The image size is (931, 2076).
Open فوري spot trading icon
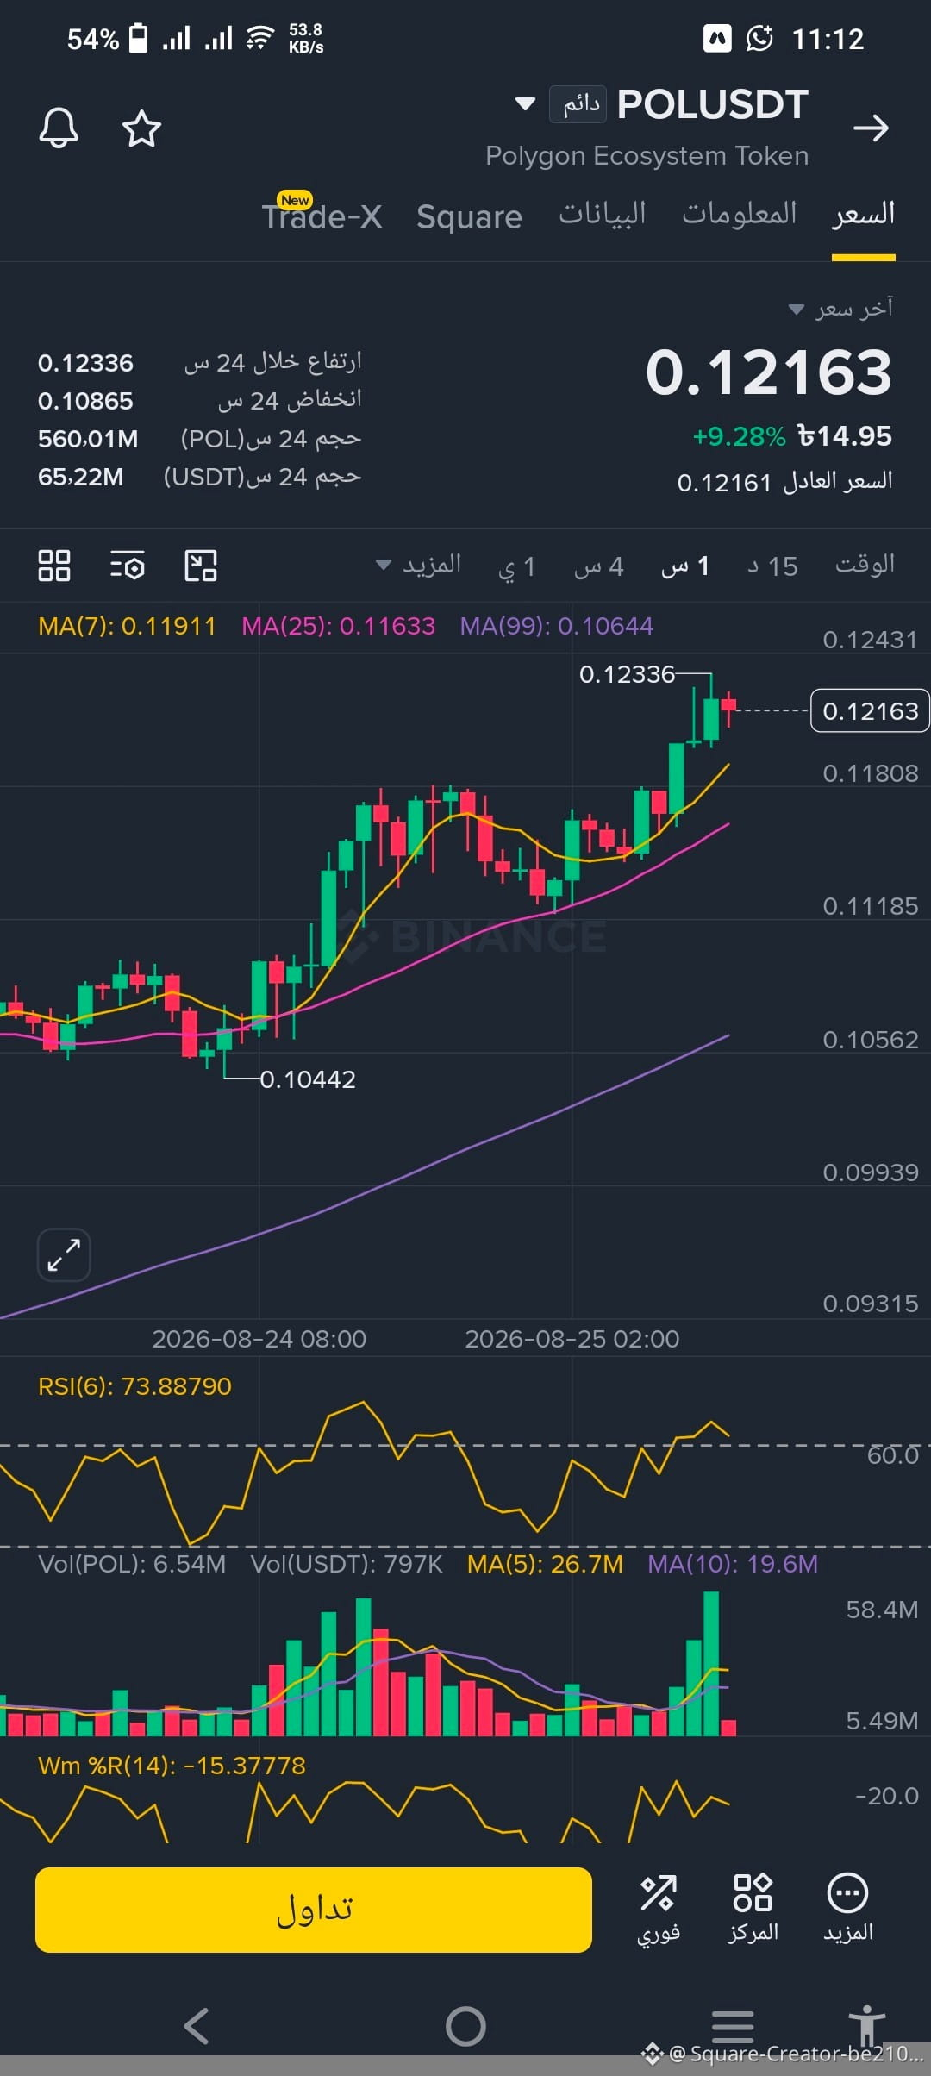click(659, 1910)
